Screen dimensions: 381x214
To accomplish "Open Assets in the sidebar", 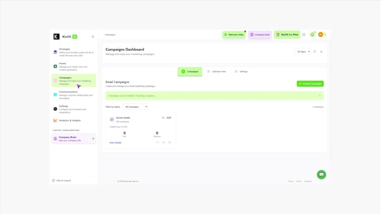I will (x=73, y=66).
